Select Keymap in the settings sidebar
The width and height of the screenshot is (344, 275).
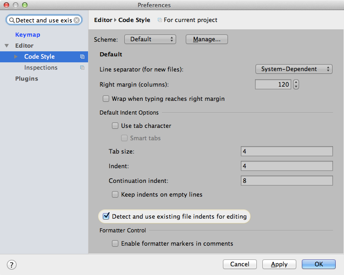pos(28,35)
